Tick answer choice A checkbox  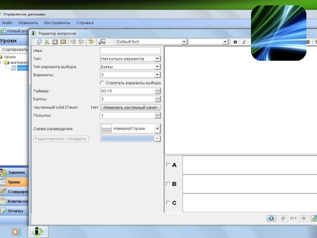168,165
